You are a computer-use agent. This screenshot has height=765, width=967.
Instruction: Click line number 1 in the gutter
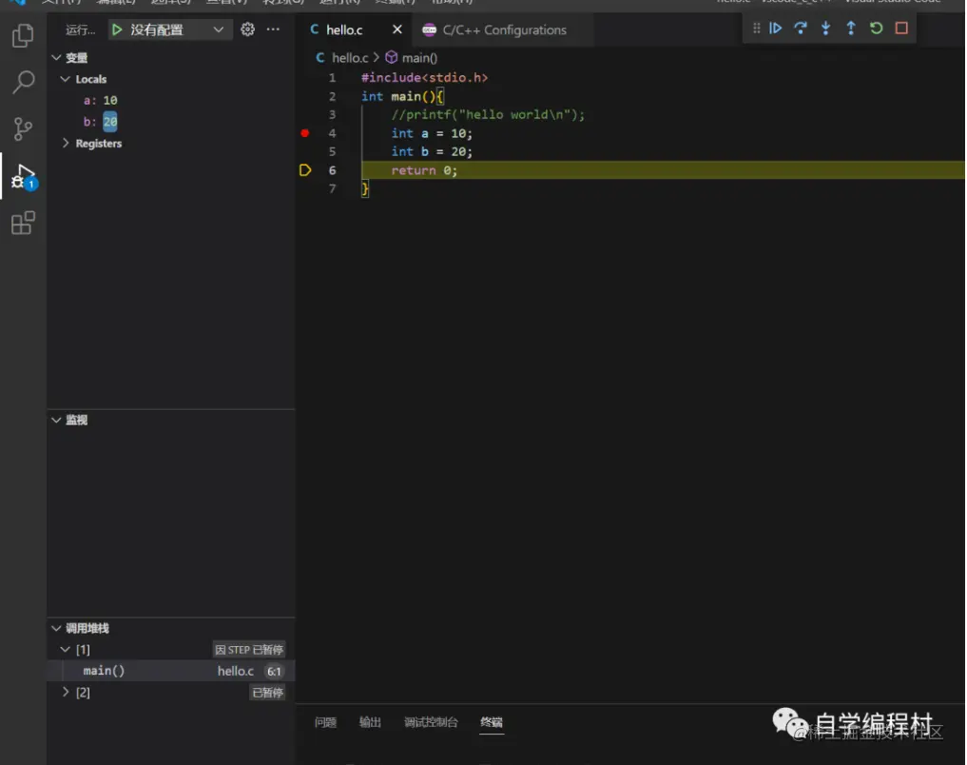tap(333, 78)
